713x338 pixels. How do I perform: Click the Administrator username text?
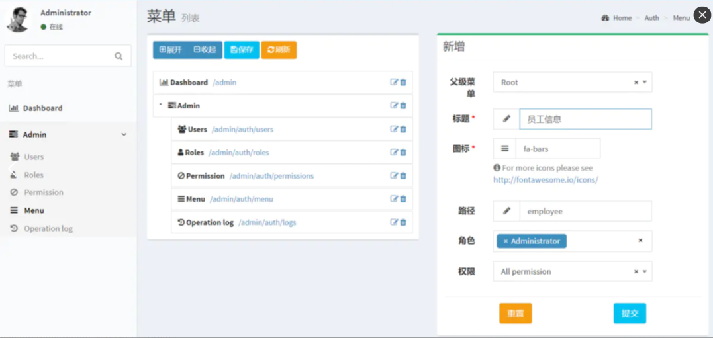pos(66,13)
